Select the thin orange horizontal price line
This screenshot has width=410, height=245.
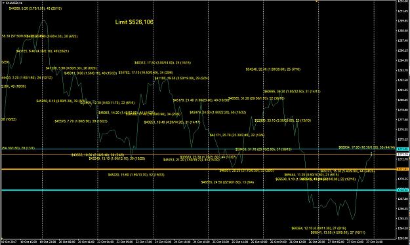tap(199, 154)
